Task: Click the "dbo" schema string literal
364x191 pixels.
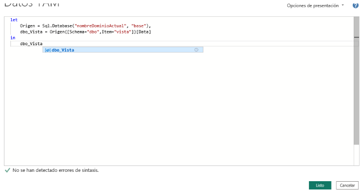Action: [x=93, y=32]
